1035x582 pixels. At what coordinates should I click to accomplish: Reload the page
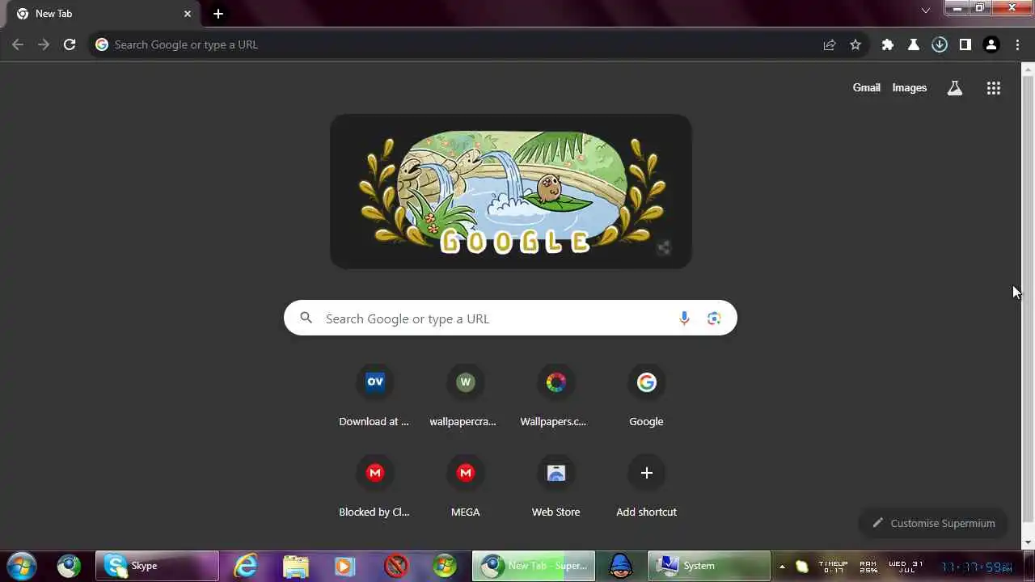pos(70,44)
